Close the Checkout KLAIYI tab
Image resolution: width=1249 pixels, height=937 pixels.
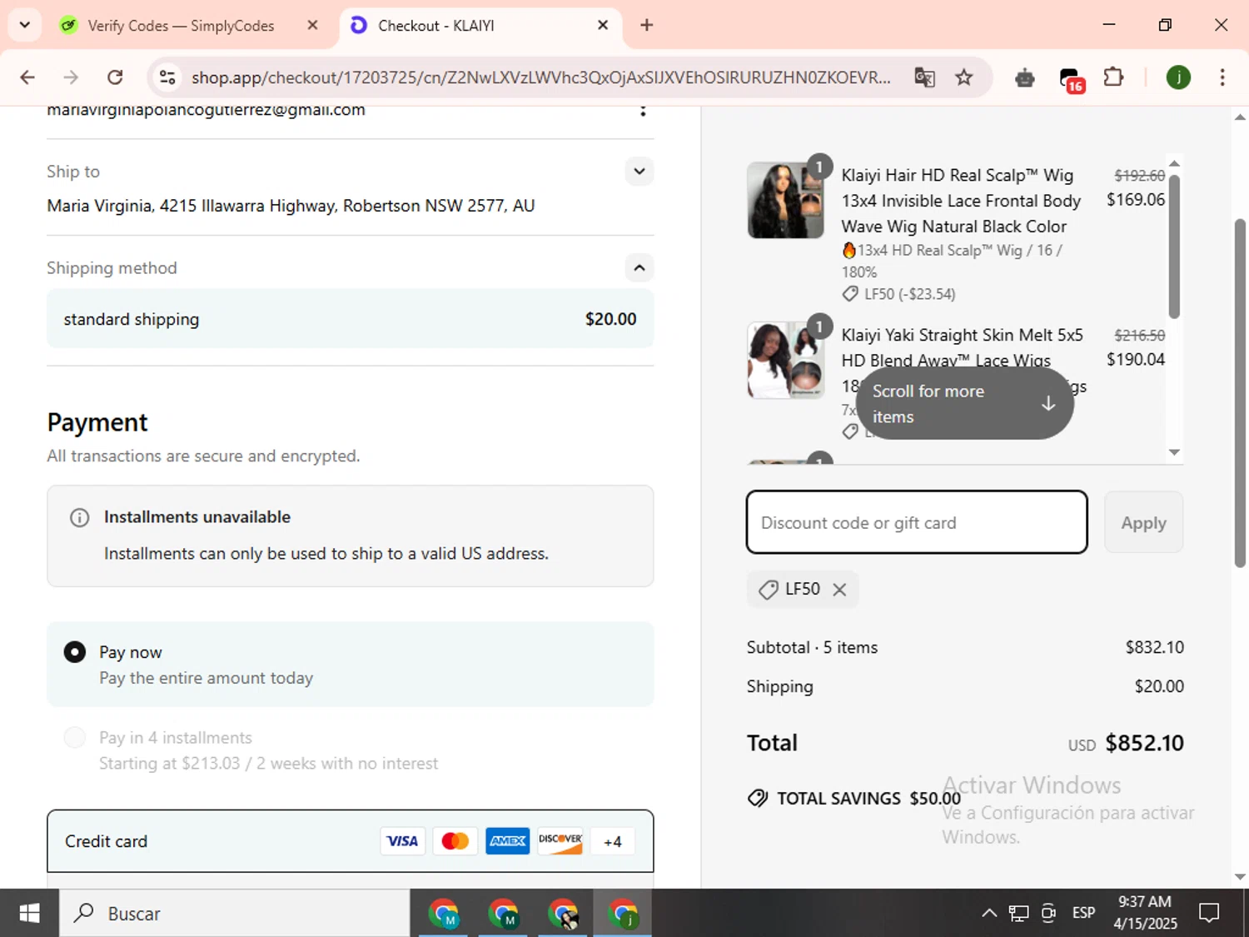pyautogui.click(x=603, y=25)
